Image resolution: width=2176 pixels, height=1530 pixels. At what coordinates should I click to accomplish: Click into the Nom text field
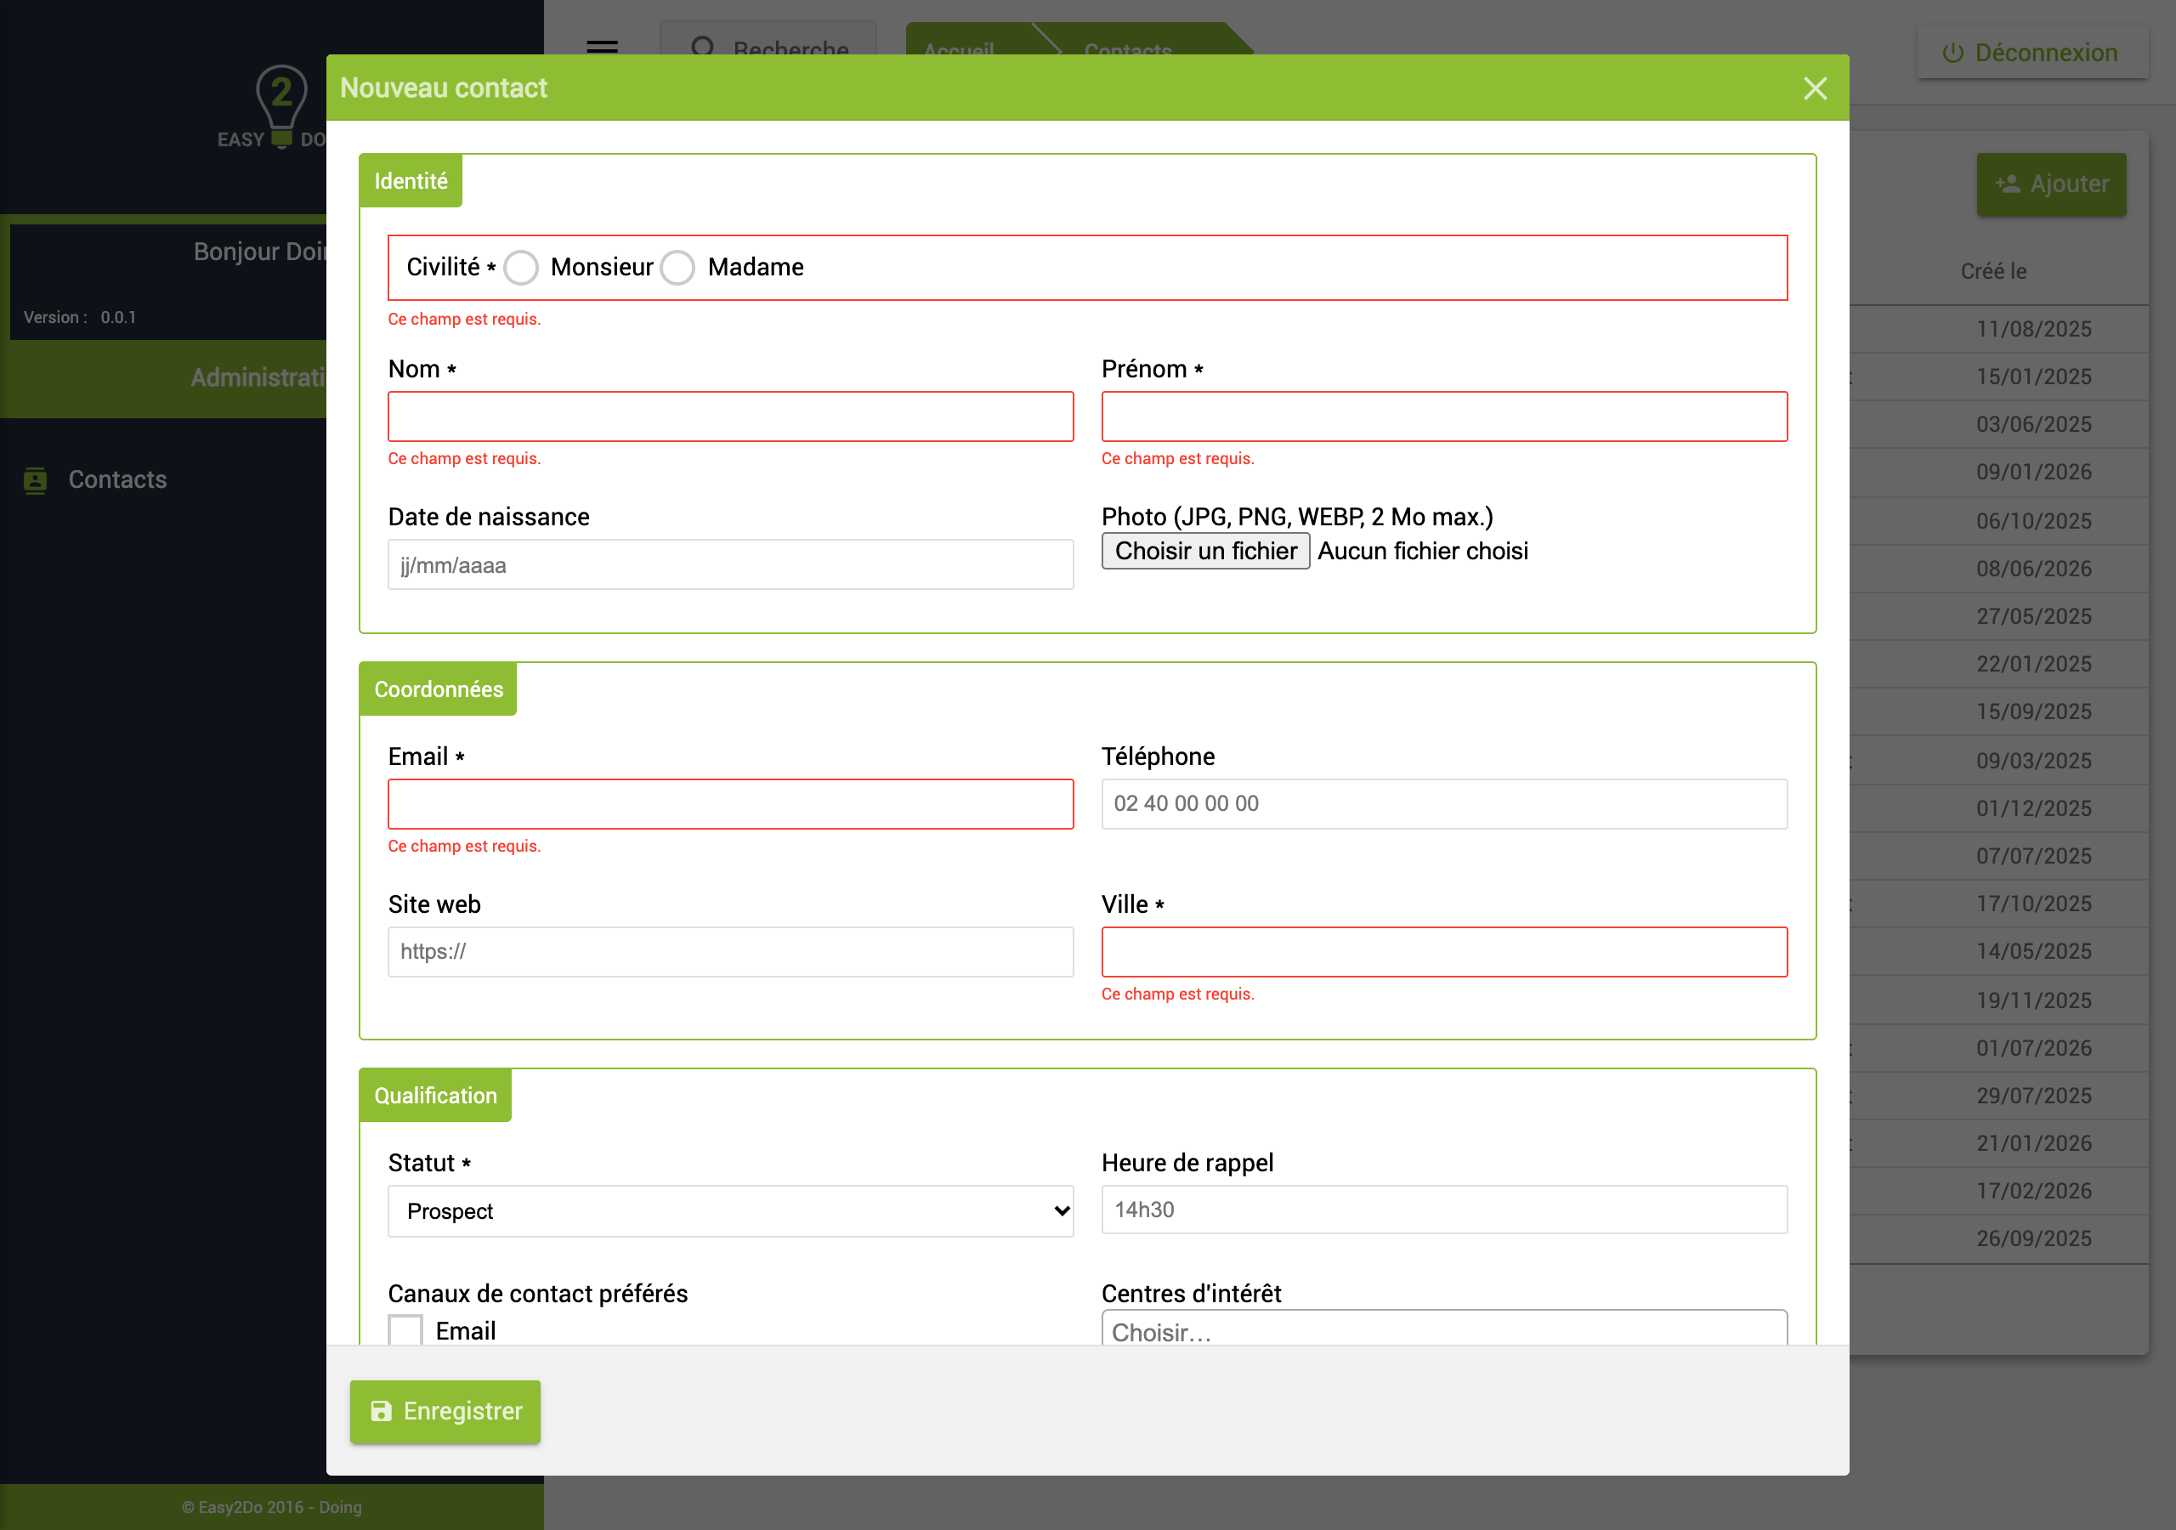731,416
